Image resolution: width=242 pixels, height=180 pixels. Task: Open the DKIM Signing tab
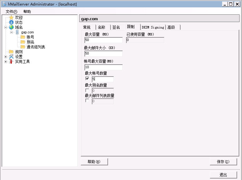pos(153,27)
